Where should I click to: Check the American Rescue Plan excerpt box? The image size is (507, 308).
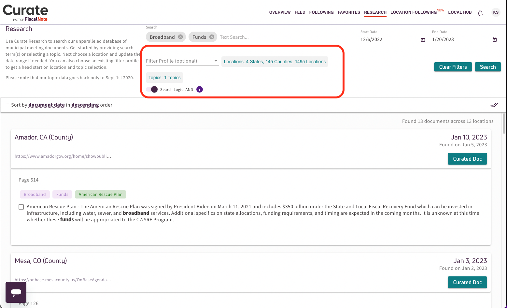21,207
